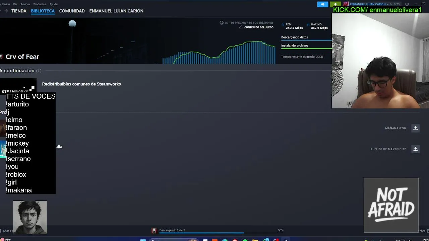Click the !faraon voice command text
This screenshot has height=241, width=429.
click(x=16, y=128)
